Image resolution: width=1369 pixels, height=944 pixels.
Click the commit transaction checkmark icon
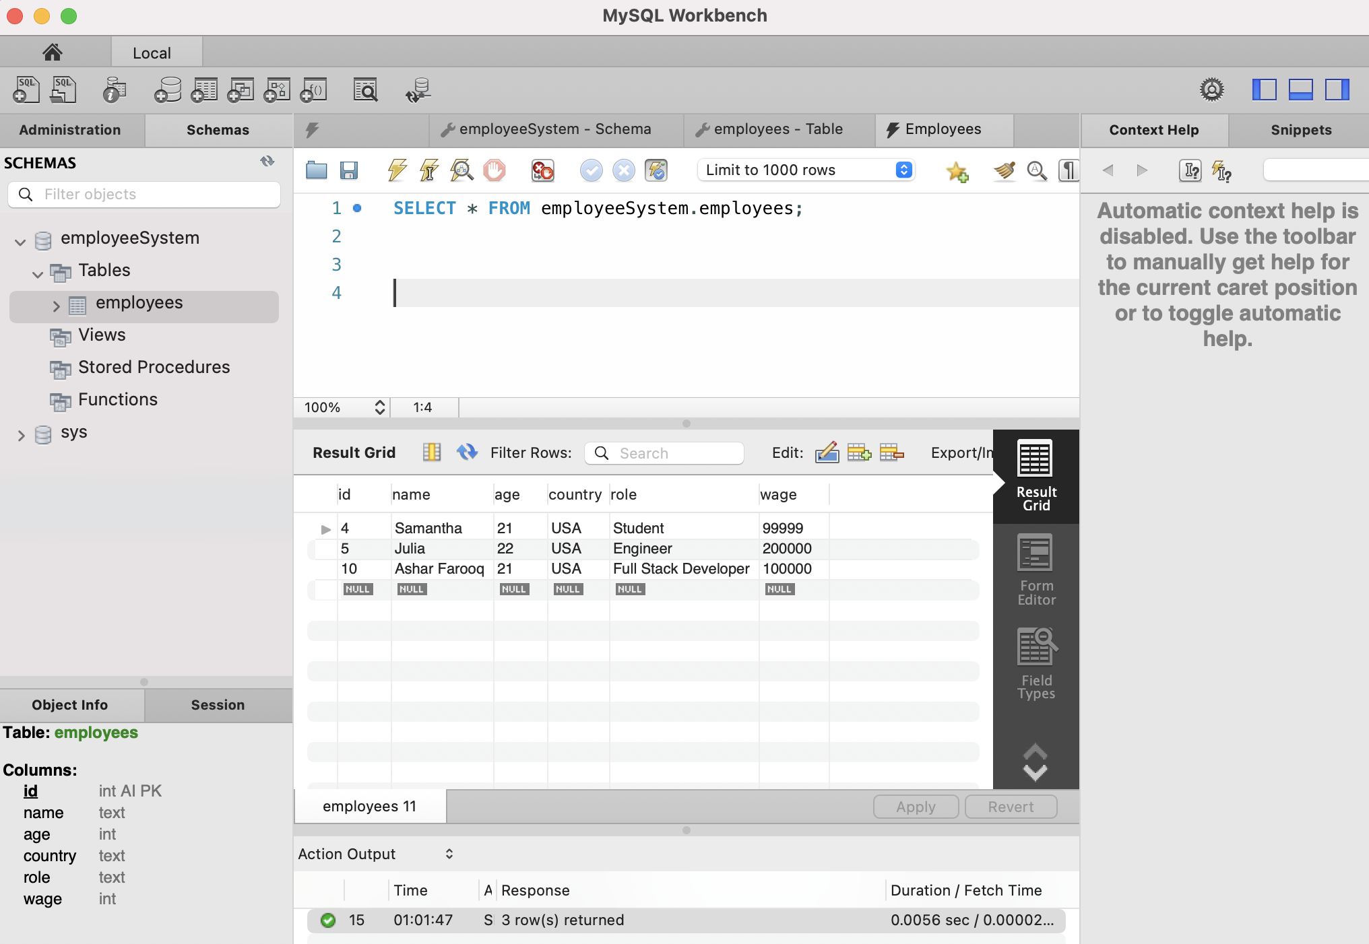coord(591,170)
